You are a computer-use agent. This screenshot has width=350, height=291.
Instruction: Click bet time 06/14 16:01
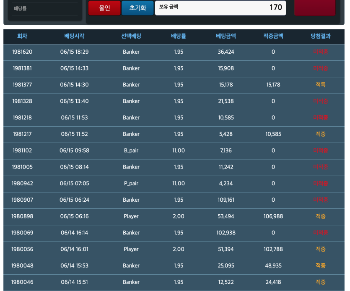74,249
